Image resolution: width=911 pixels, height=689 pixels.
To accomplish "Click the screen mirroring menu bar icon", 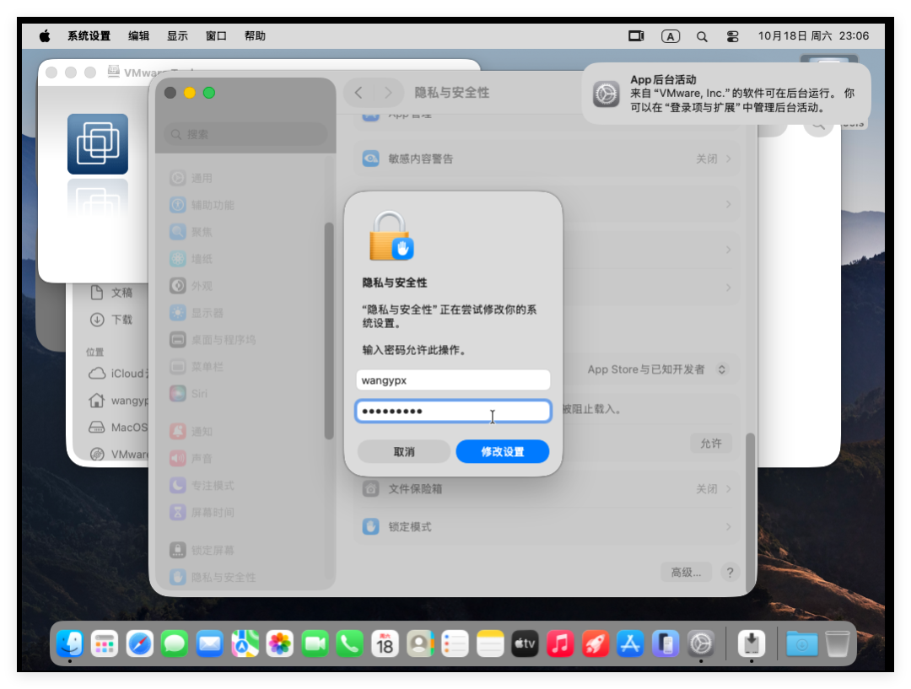I will [636, 36].
